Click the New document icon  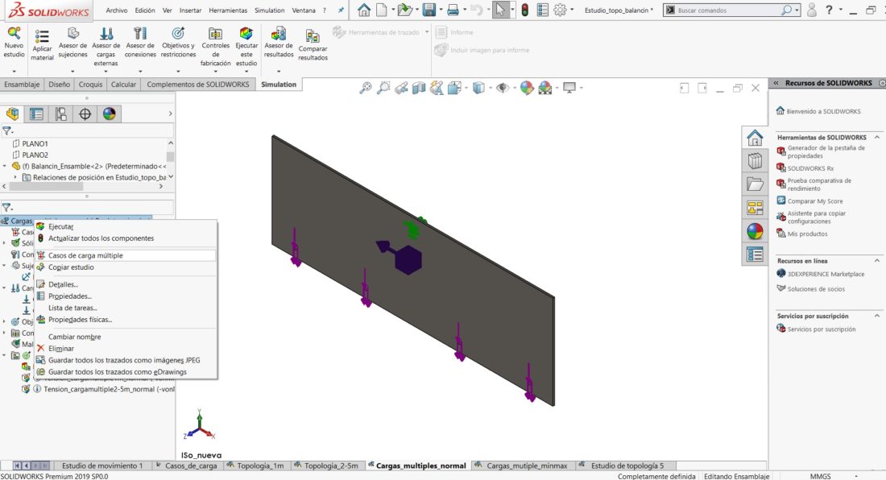pyautogui.click(x=382, y=10)
